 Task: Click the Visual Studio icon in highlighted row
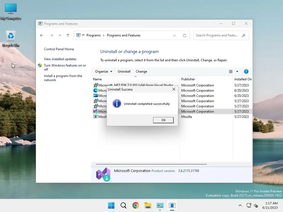95,112
